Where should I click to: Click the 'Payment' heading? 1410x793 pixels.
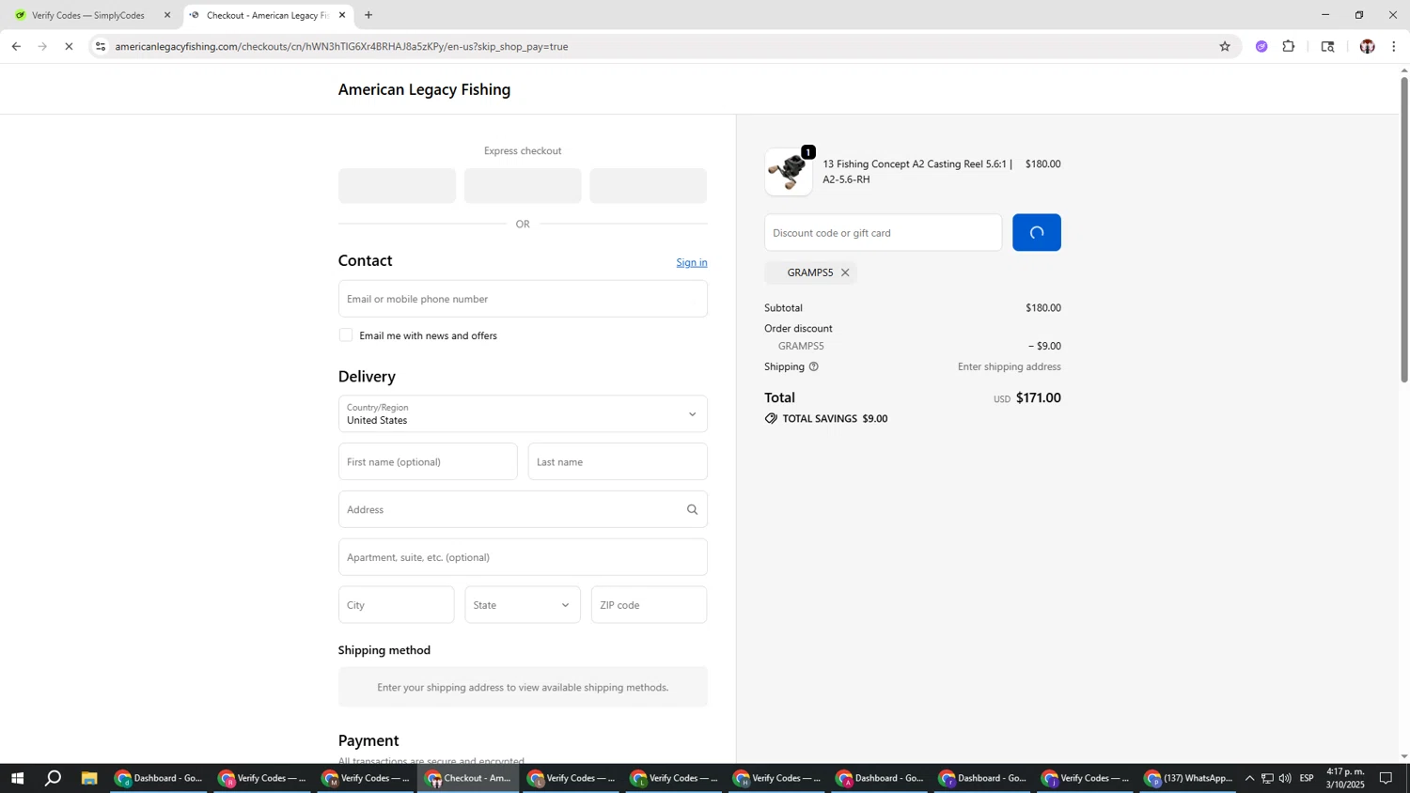point(368,740)
